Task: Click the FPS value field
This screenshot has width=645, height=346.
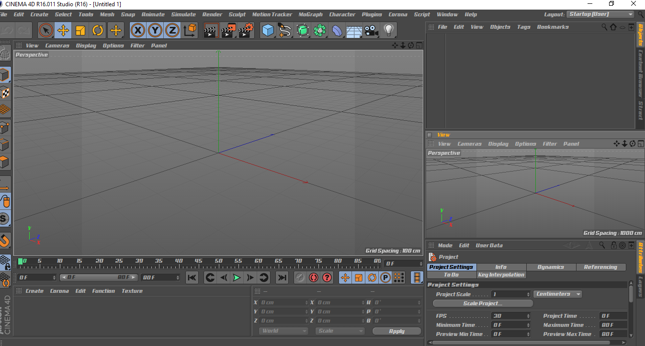Action: (x=510, y=316)
